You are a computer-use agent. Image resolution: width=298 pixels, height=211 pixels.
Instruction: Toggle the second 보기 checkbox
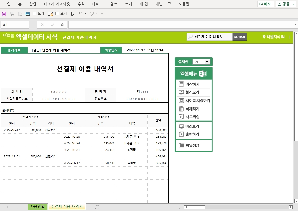[x=57, y=13]
